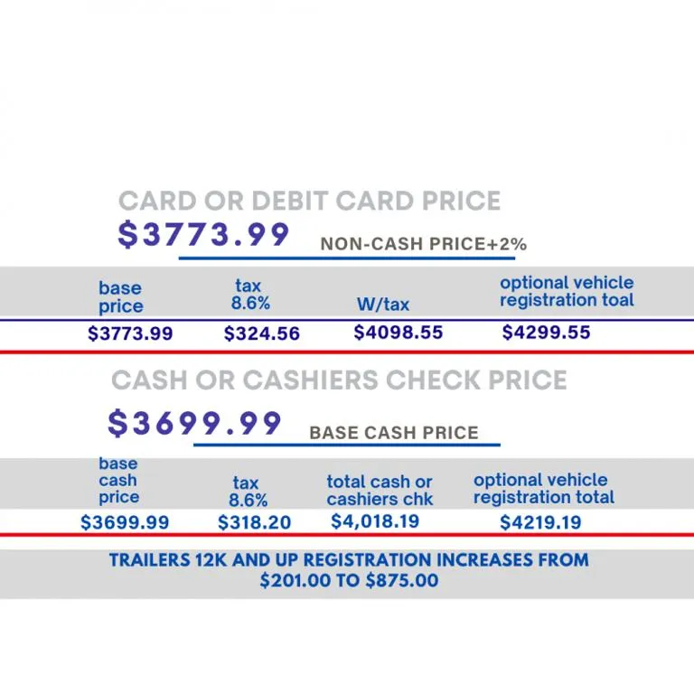Click the BASE CASH PRICE label
694x694 pixels.
click(x=393, y=433)
